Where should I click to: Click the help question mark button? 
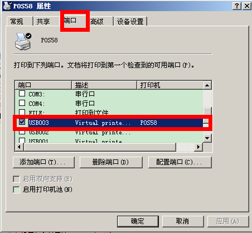pos(237,6)
